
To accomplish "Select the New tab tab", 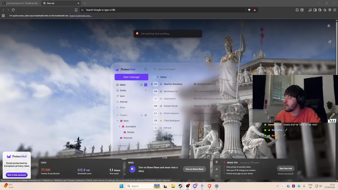I will (61, 3).
